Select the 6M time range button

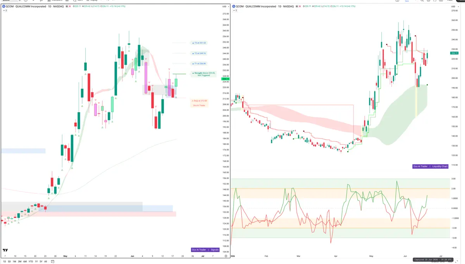(25, 262)
